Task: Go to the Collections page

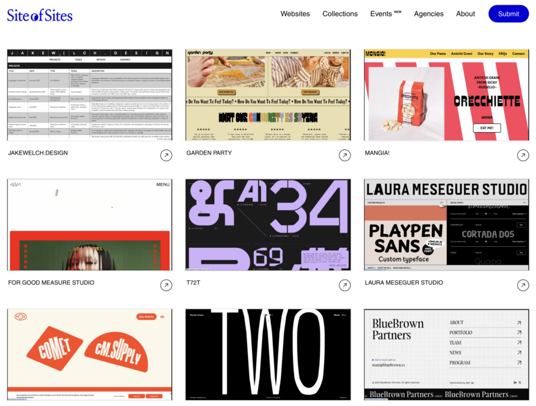Action: 340,14
